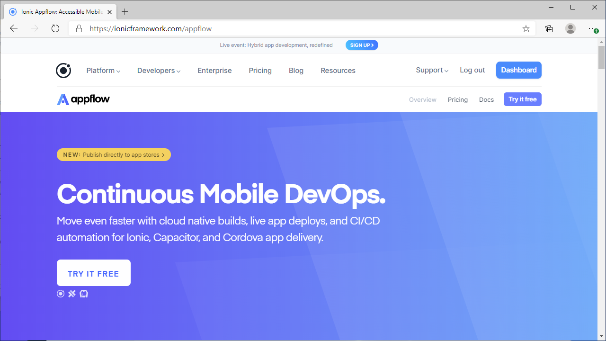
Task: Open the browser Collections icon
Action: click(549, 28)
